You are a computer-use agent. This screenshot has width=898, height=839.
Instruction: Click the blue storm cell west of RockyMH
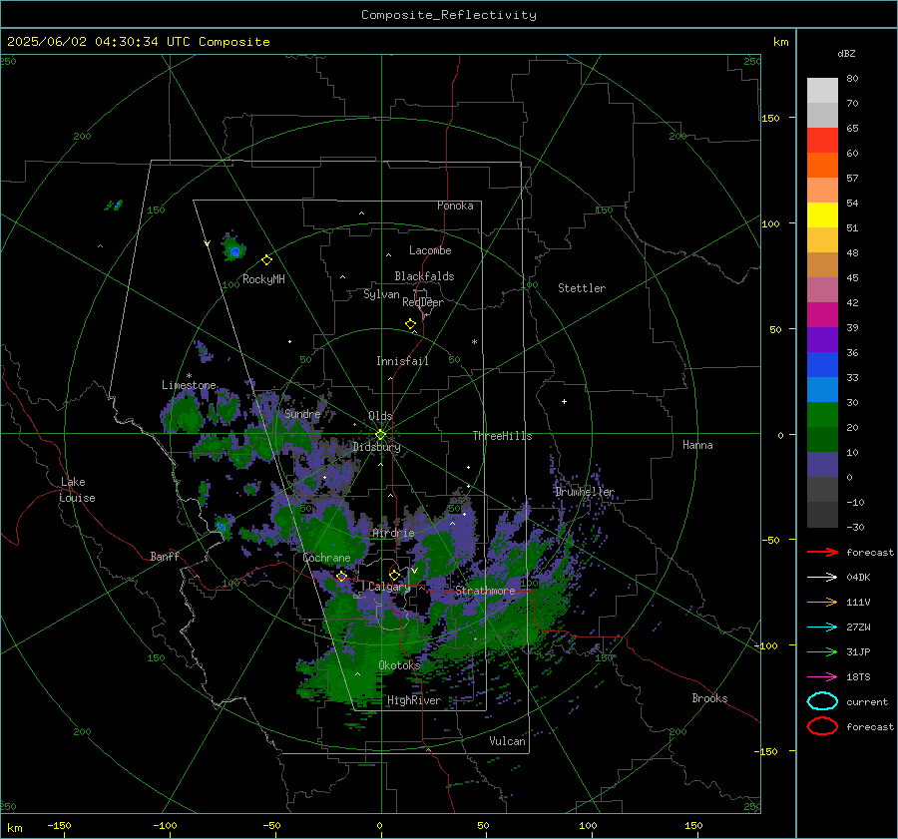tap(234, 250)
